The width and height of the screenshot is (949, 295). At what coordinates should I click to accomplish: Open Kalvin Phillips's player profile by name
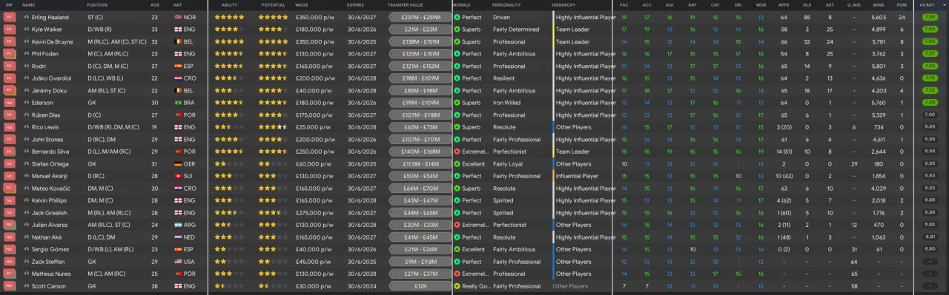tap(50, 200)
